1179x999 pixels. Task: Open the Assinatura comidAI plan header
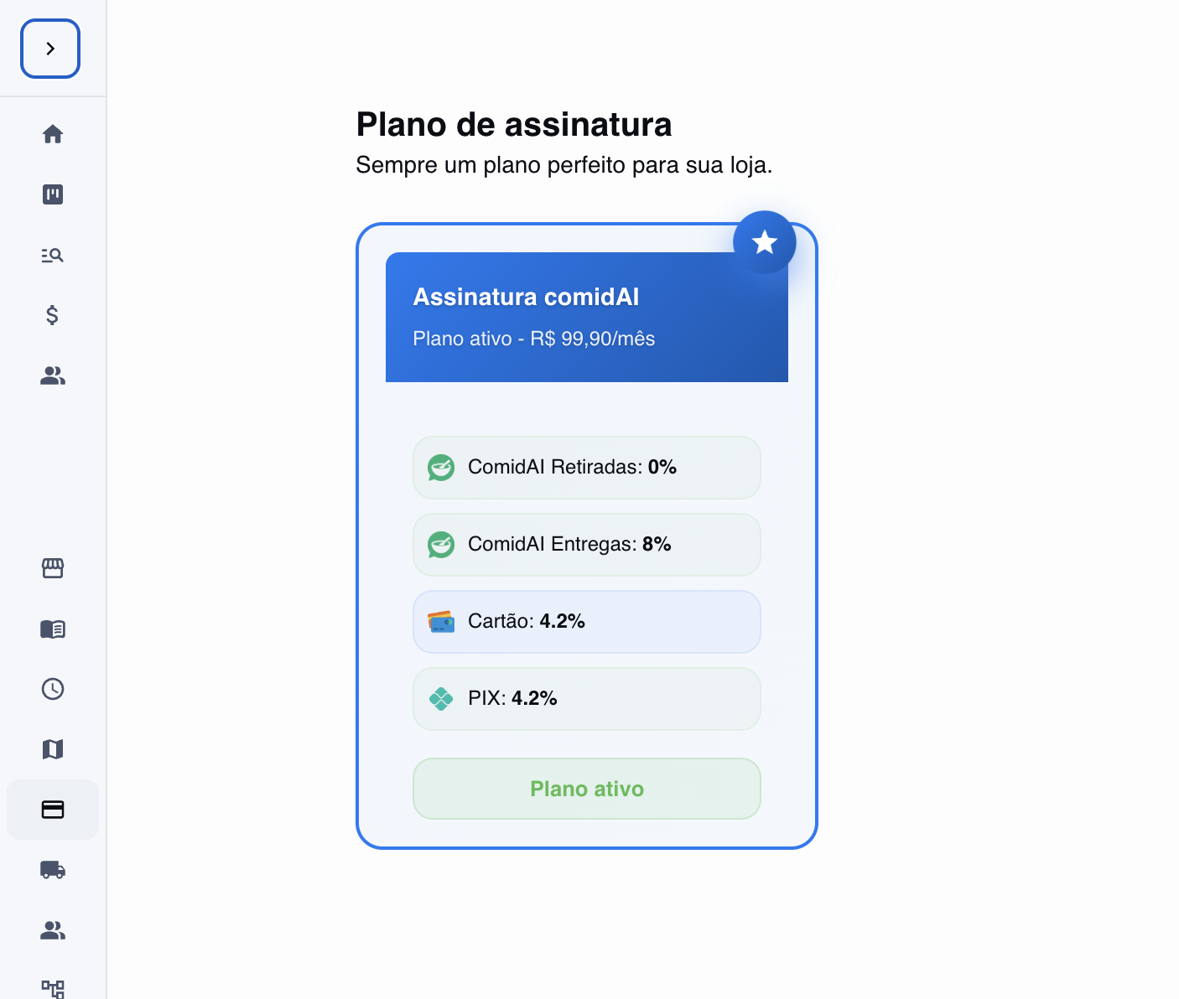pyautogui.click(x=586, y=317)
